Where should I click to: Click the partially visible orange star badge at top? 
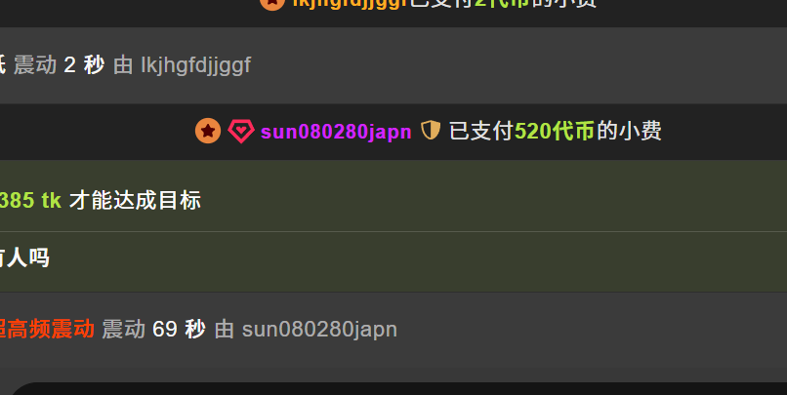pyautogui.click(x=272, y=4)
